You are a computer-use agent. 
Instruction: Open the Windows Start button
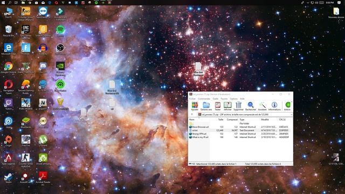[x=3, y=3]
